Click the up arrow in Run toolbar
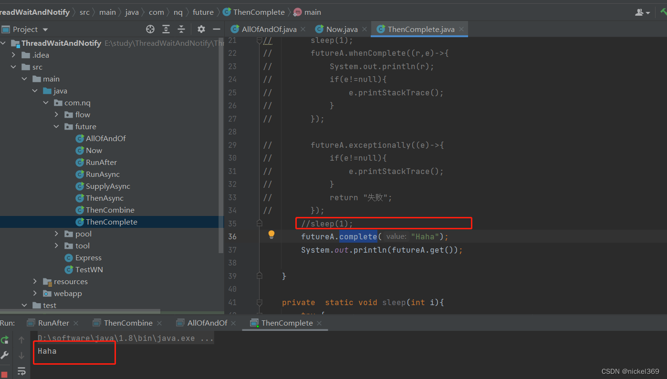667x379 pixels. tap(21, 340)
